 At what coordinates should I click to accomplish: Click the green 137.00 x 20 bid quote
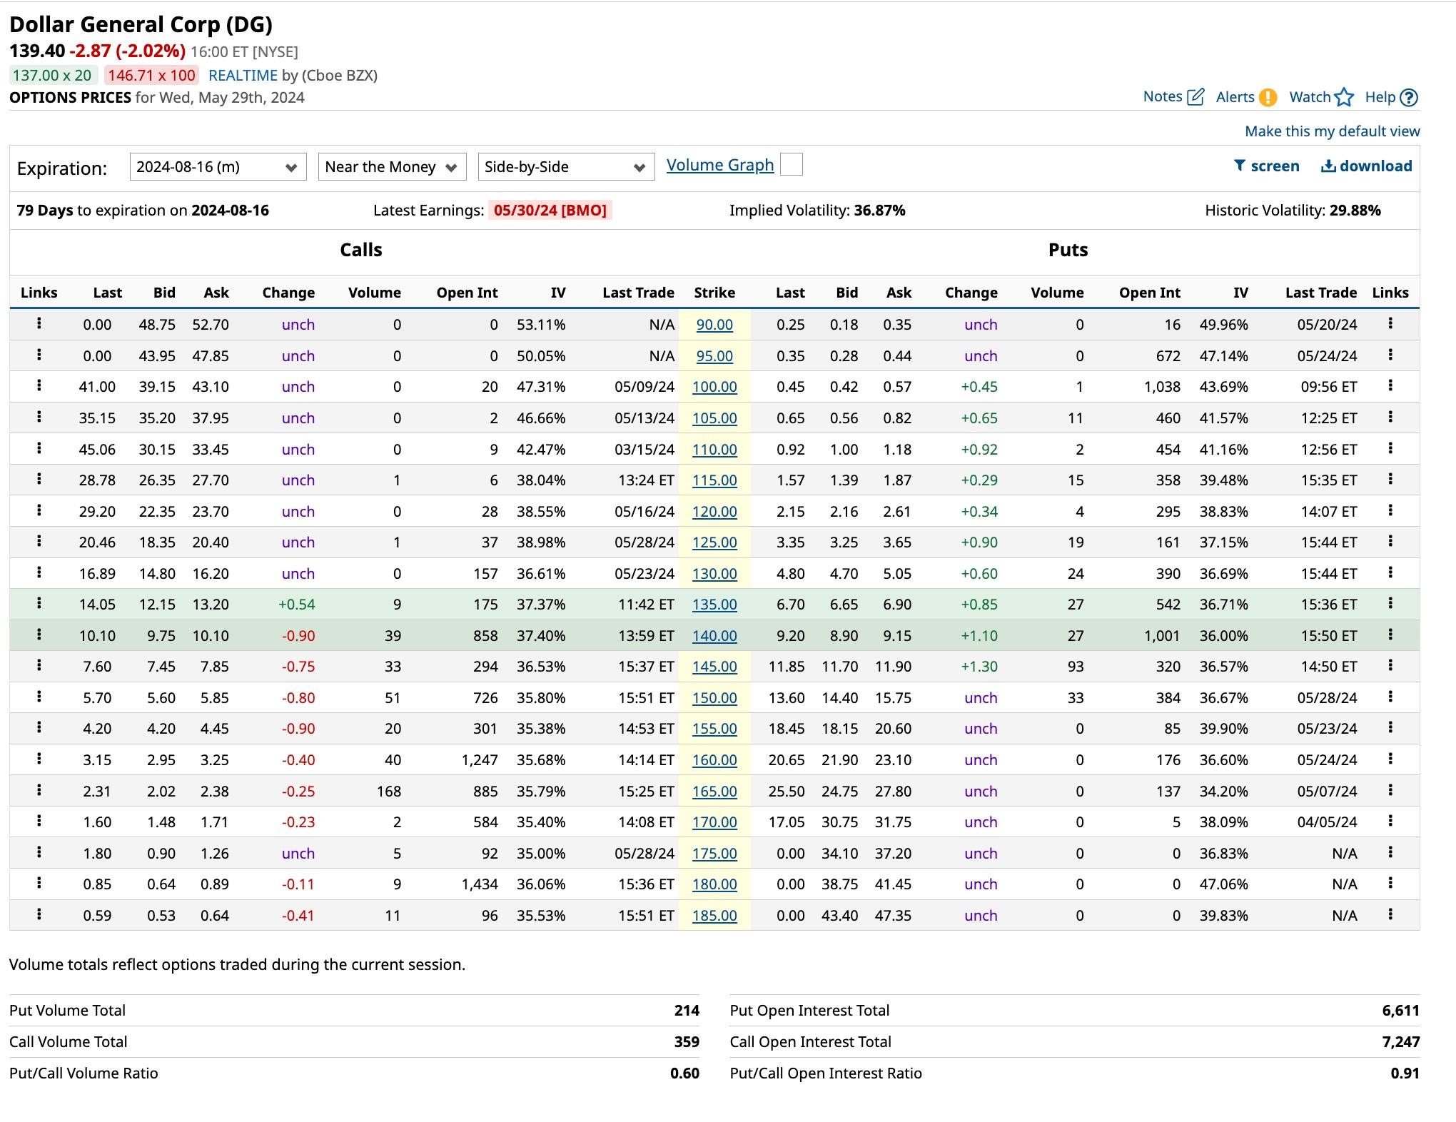52,76
